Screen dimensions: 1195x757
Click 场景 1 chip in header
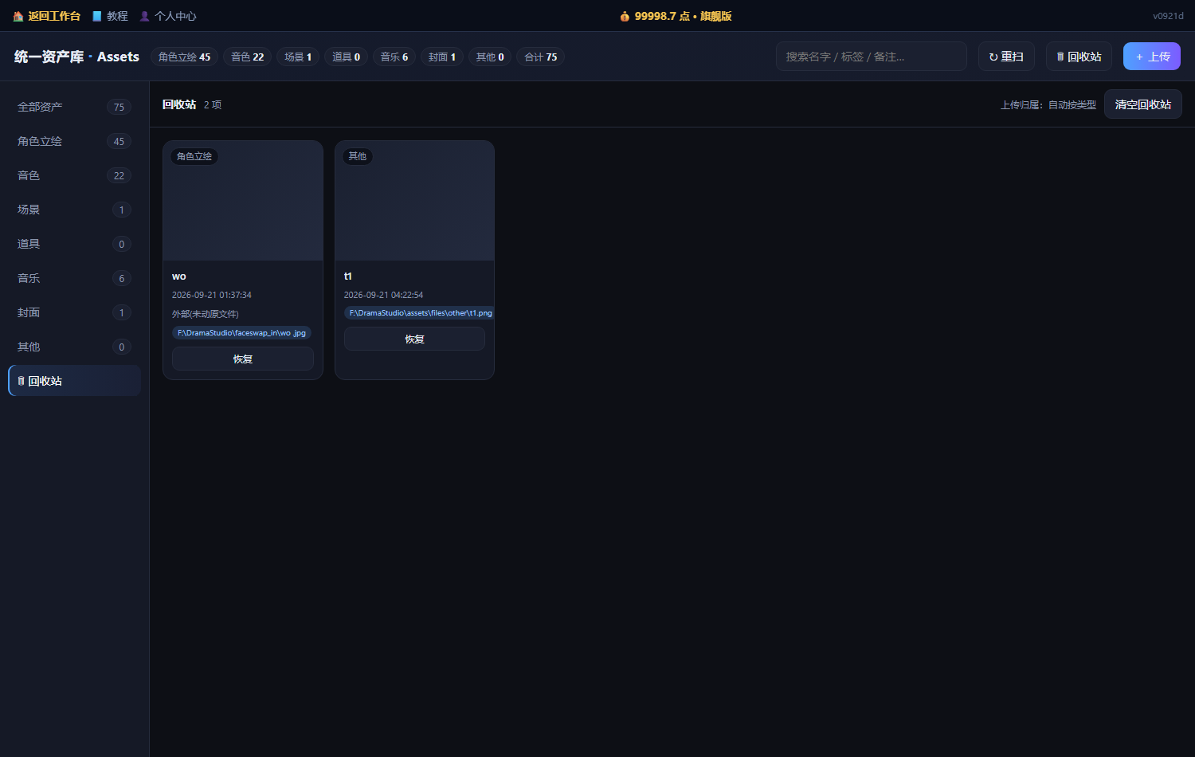click(x=298, y=57)
